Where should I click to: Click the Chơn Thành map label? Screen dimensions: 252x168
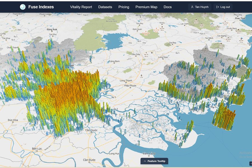[13, 48]
